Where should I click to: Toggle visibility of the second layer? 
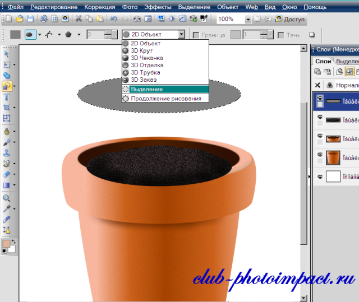[x=320, y=117]
